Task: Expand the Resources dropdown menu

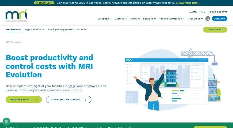Action: tap(195, 19)
